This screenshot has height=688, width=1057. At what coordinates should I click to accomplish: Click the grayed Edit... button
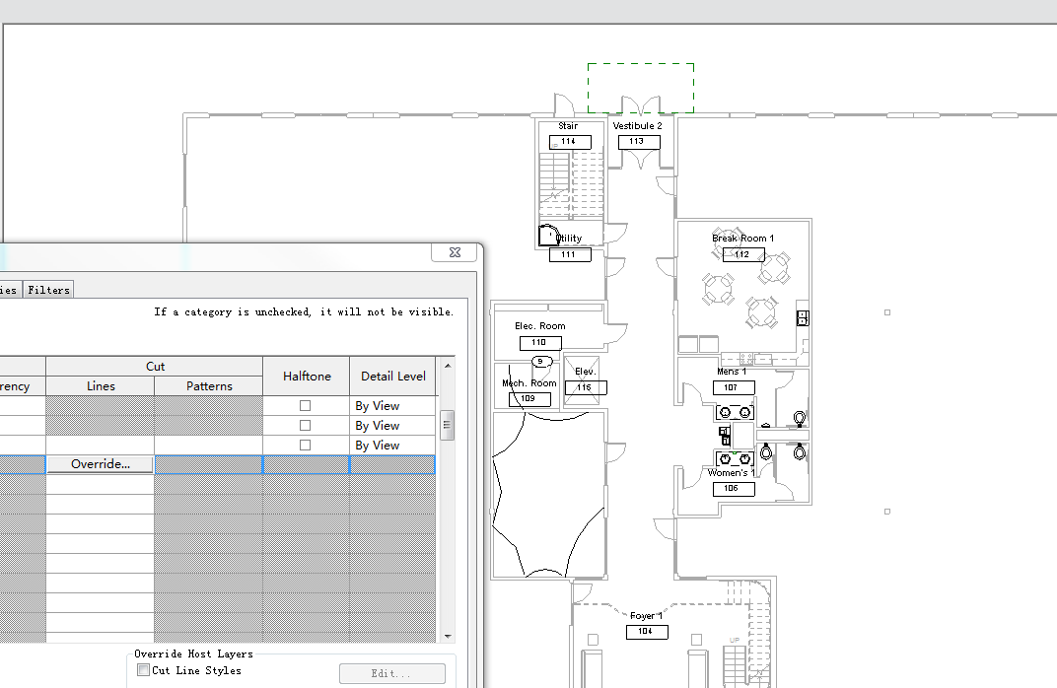391,673
